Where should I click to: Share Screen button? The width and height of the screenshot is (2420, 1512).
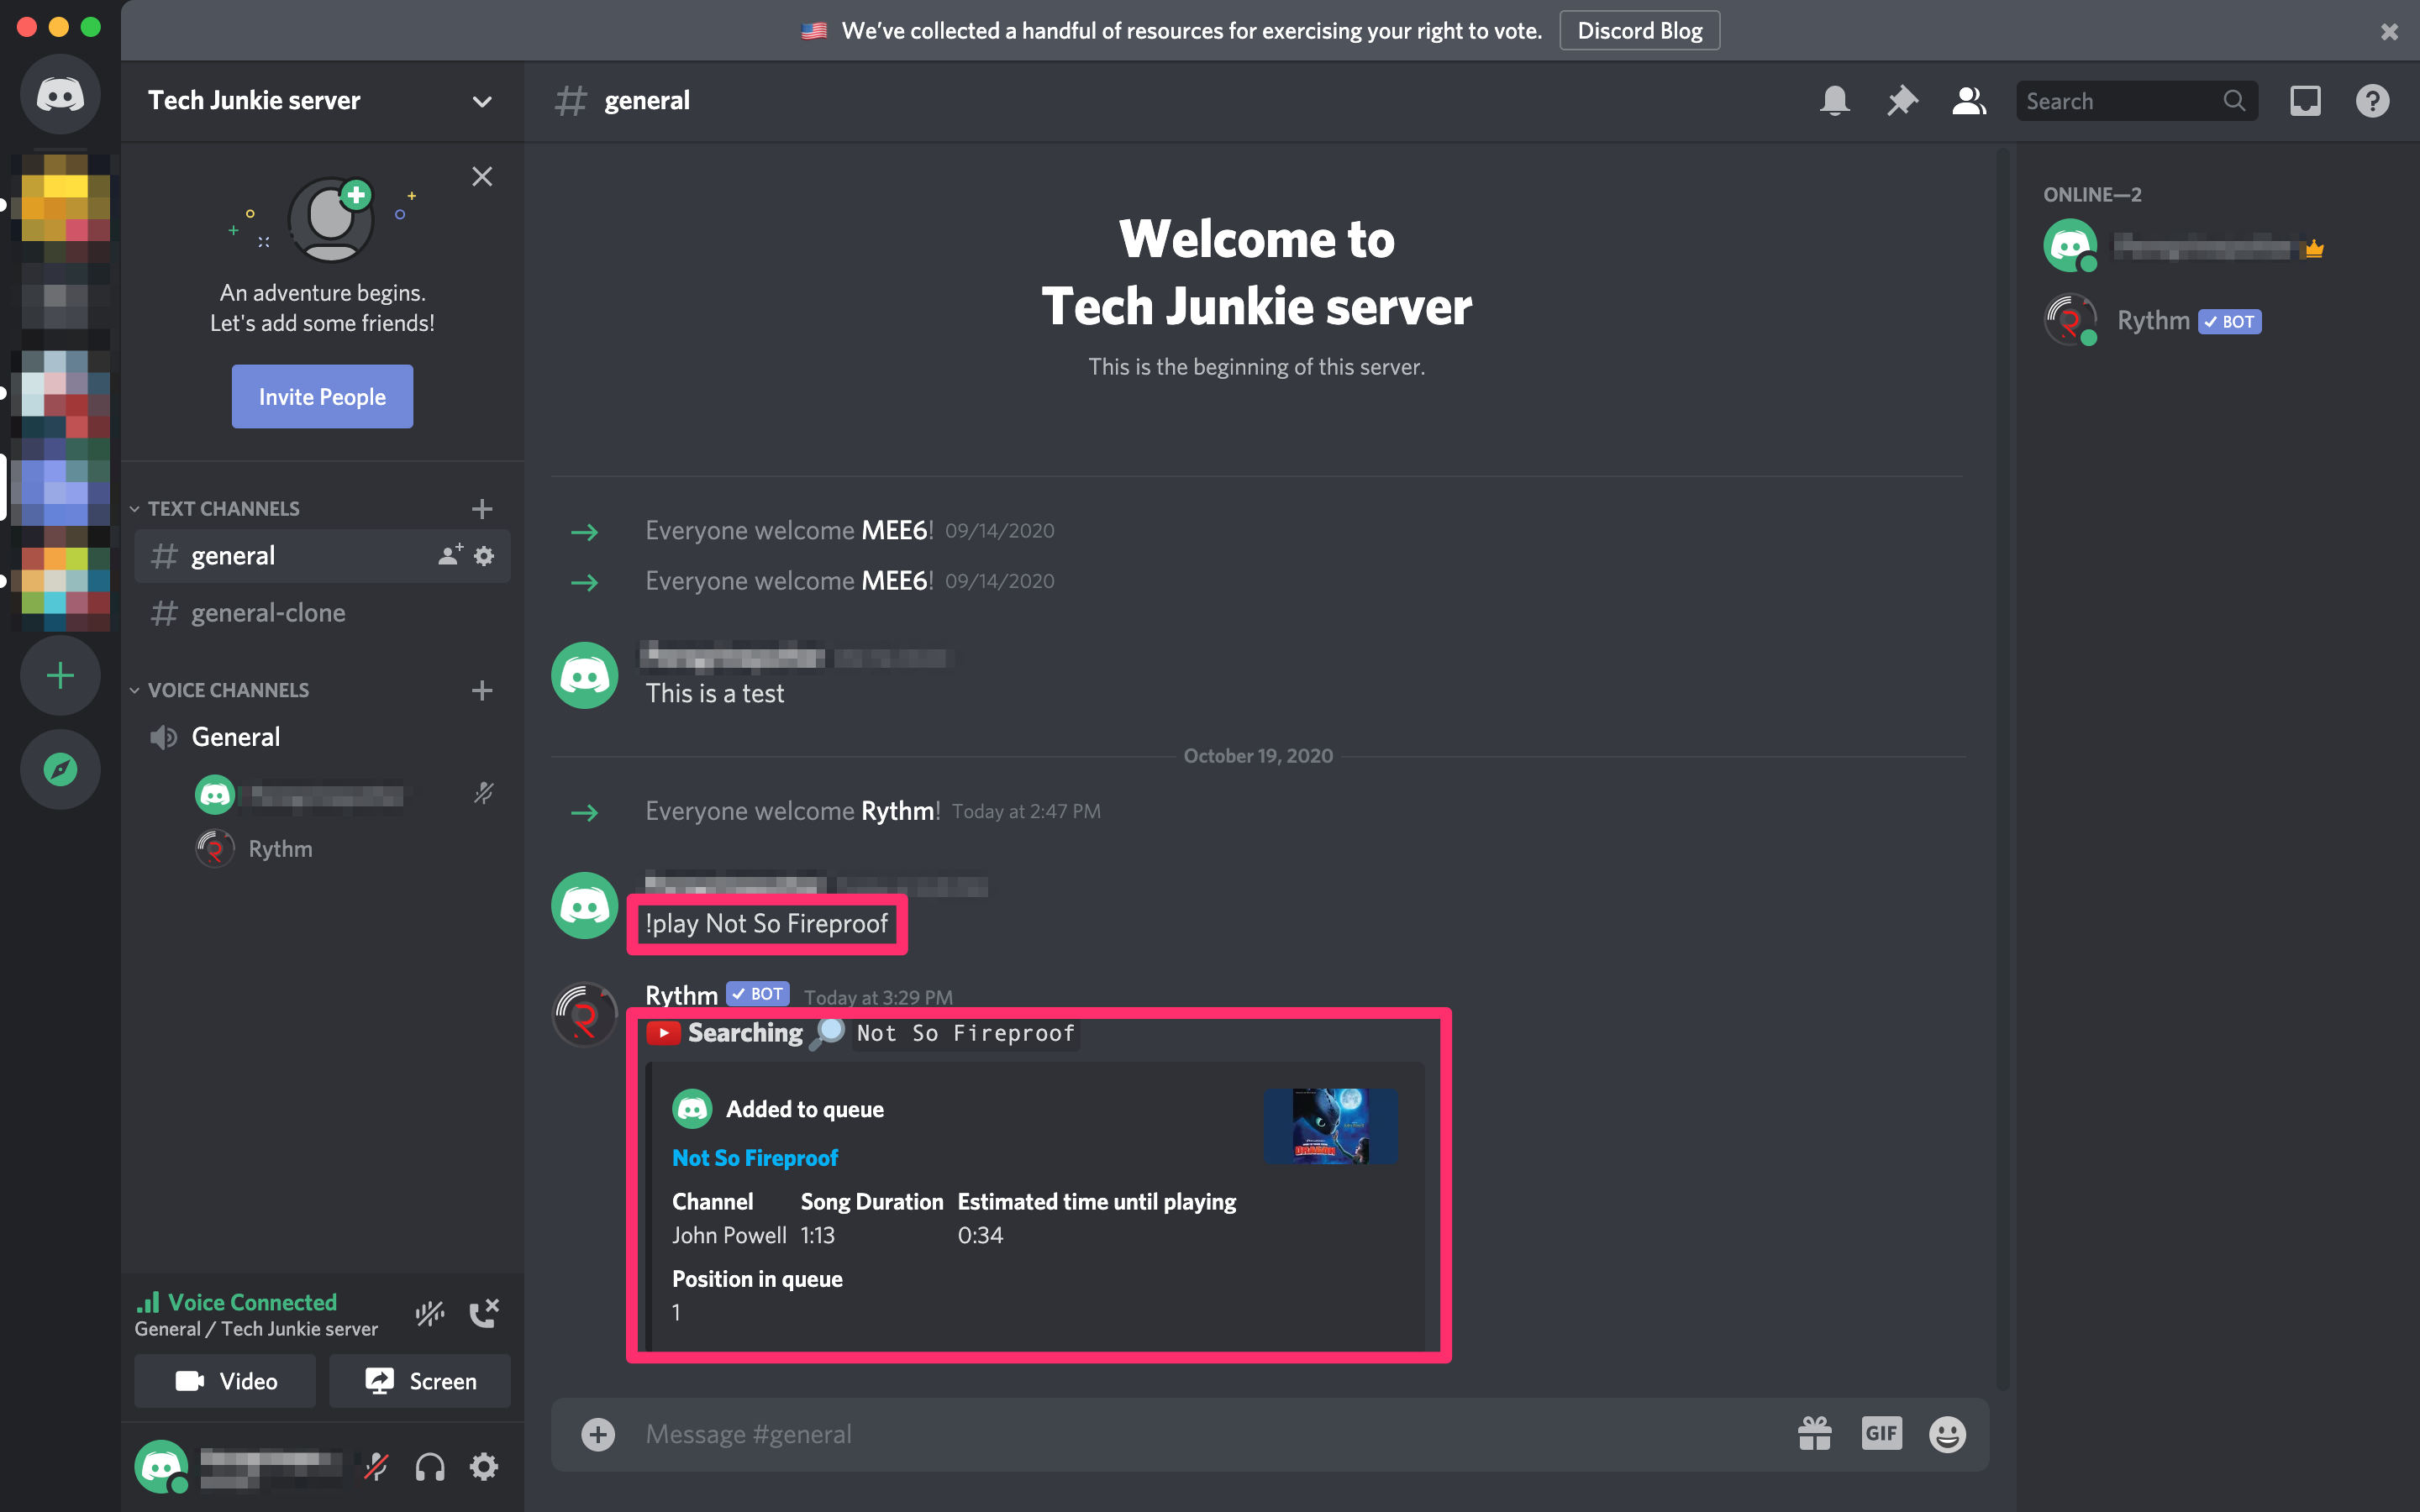[420, 1381]
